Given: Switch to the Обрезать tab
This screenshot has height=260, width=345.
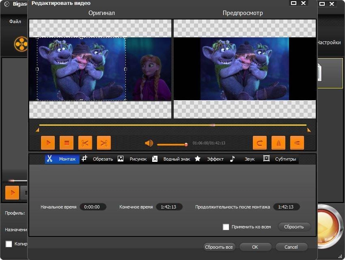Looking at the screenshot, I should coord(97,159).
